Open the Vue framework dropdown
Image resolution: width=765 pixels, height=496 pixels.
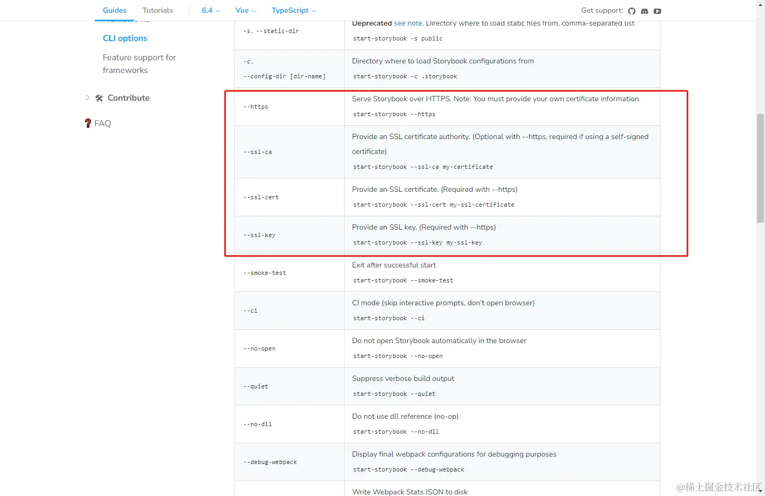(246, 10)
